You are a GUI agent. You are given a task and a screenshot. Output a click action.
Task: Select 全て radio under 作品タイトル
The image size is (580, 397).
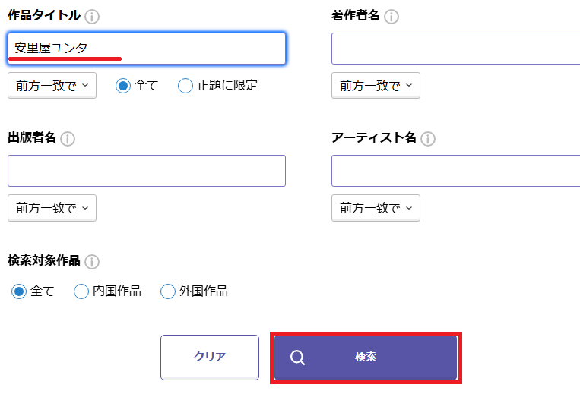tap(123, 86)
